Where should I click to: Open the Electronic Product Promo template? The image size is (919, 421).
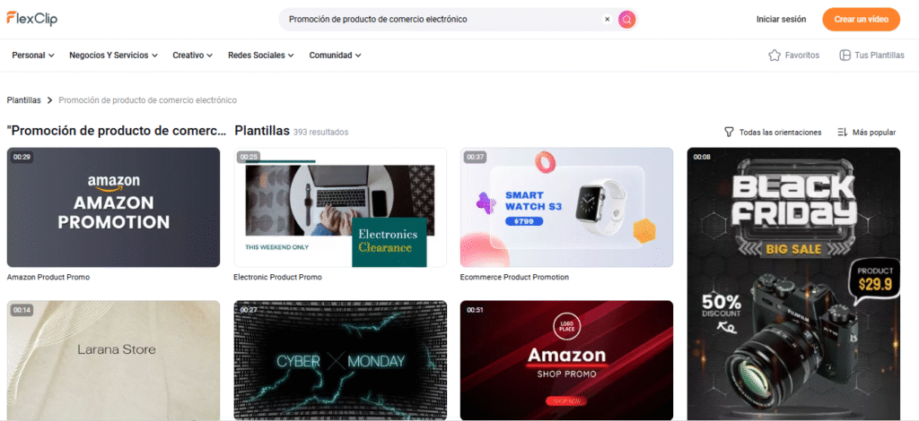[x=340, y=207]
